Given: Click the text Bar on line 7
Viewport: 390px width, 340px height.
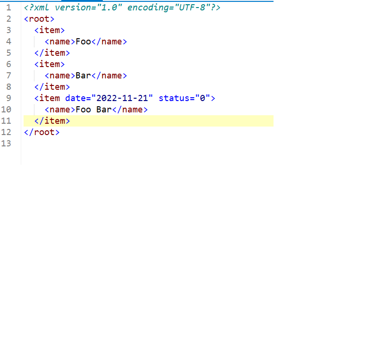Looking at the screenshot, I should (83, 76).
